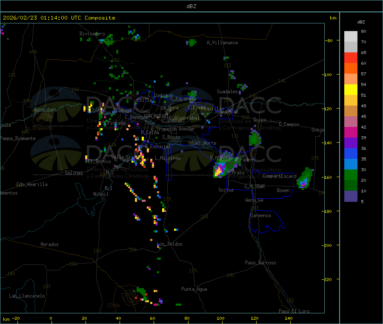Pick the slate purple 5–10 dBZ swatch
This screenshot has height=324, width=383.
[x=351, y=196]
